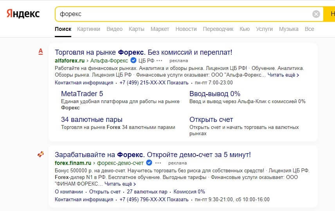Open the Все services tab
Image resolution: width=335 pixels, height=211 pixels.
pyautogui.click(x=309, y=29)
